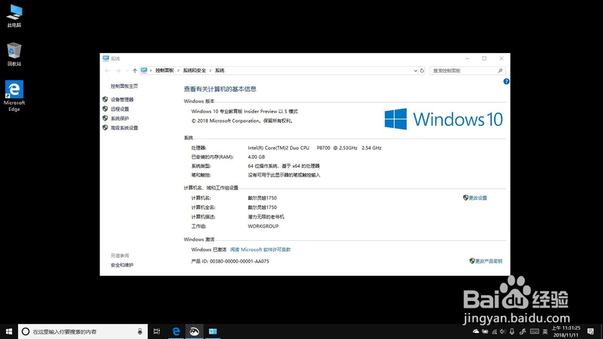Click 系统 in the breadcrumb
Screen dimensions: 603x339
point(219,70)
